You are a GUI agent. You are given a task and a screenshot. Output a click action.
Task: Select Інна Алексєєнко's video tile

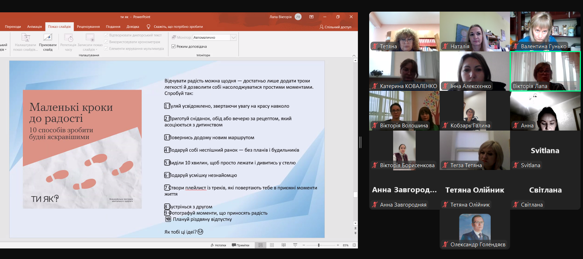click(x=475, y=71)
